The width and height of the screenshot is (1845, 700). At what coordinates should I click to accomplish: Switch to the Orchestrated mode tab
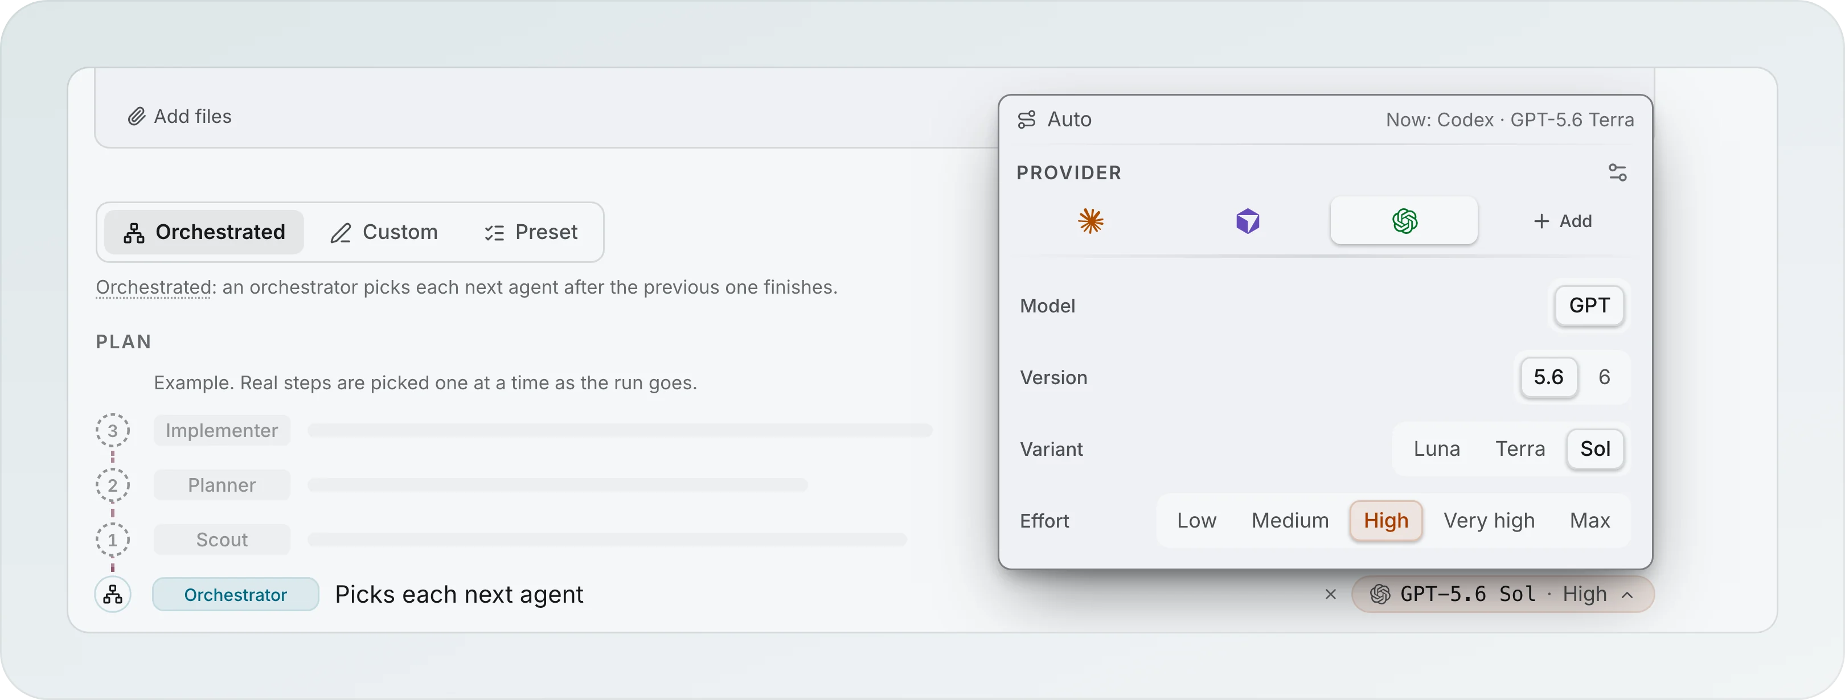pos(204,232)
